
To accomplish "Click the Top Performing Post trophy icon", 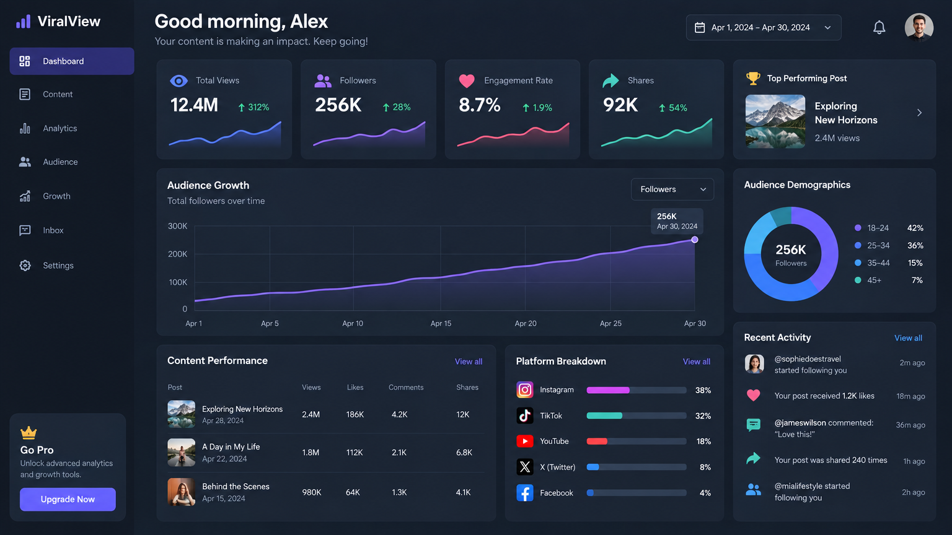I will click(x=753, y=78).
